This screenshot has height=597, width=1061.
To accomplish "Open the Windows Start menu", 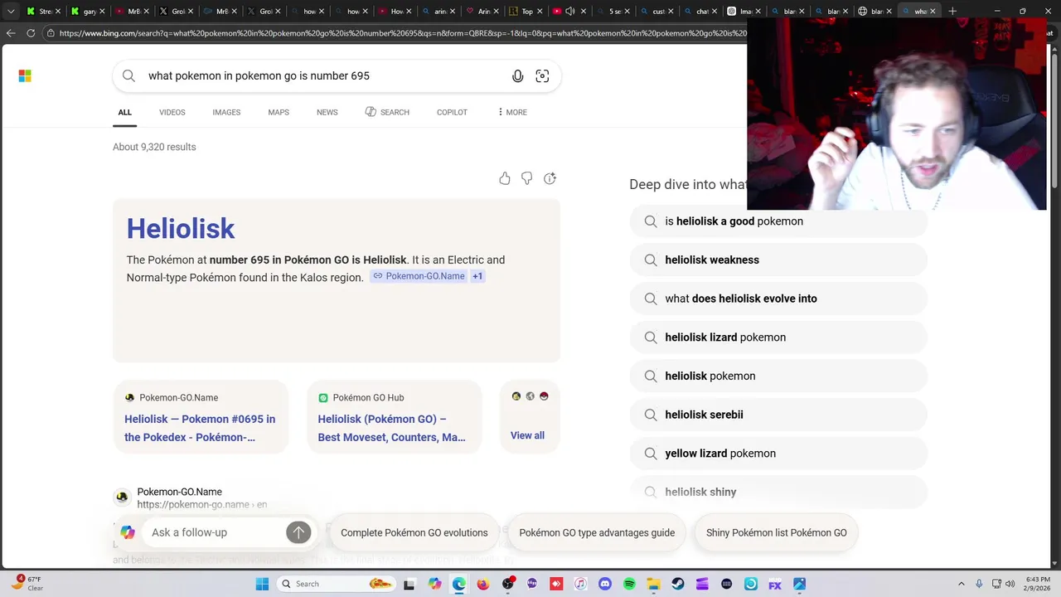I will click(x=262, y=584).
